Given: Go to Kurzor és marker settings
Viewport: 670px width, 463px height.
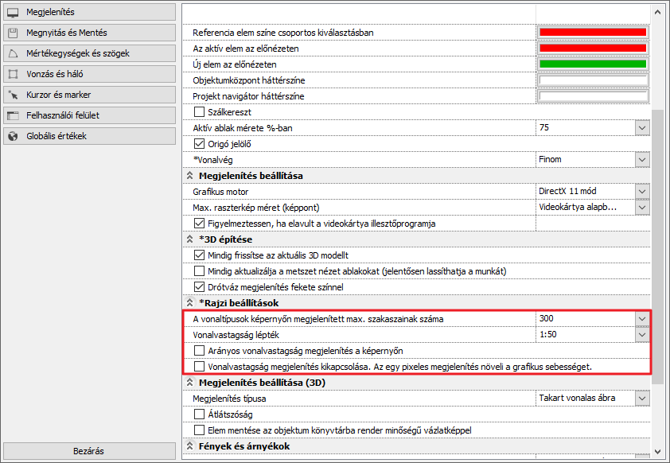Looking at the screenshot, I should pos(90,95).
